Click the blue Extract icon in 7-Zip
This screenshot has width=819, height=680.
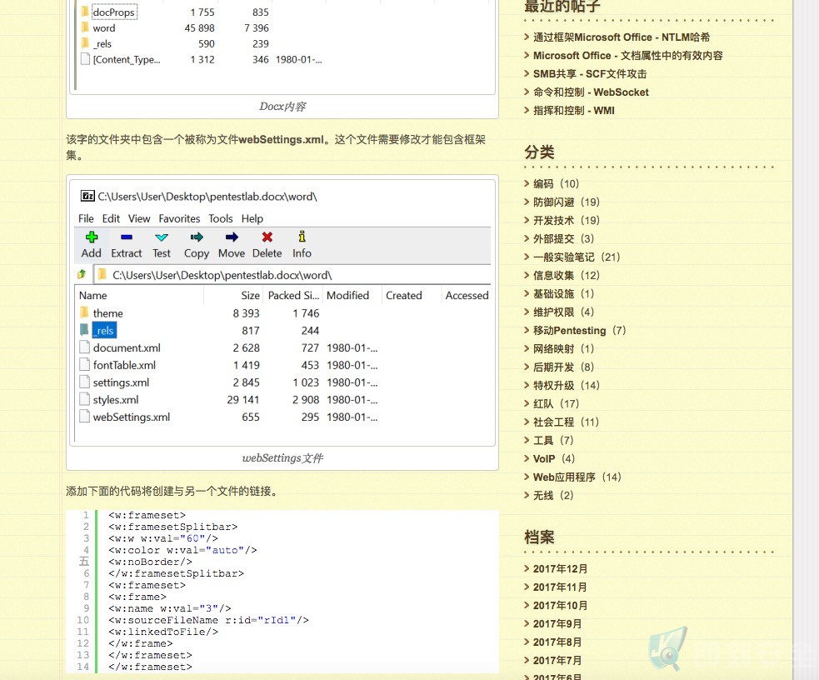[x=126, y=237]
